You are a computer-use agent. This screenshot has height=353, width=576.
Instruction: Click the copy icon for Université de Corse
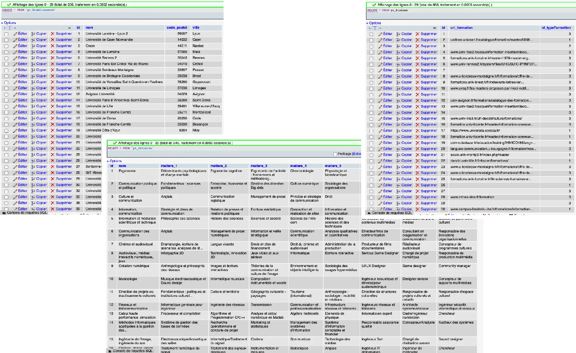pos(33,118)
